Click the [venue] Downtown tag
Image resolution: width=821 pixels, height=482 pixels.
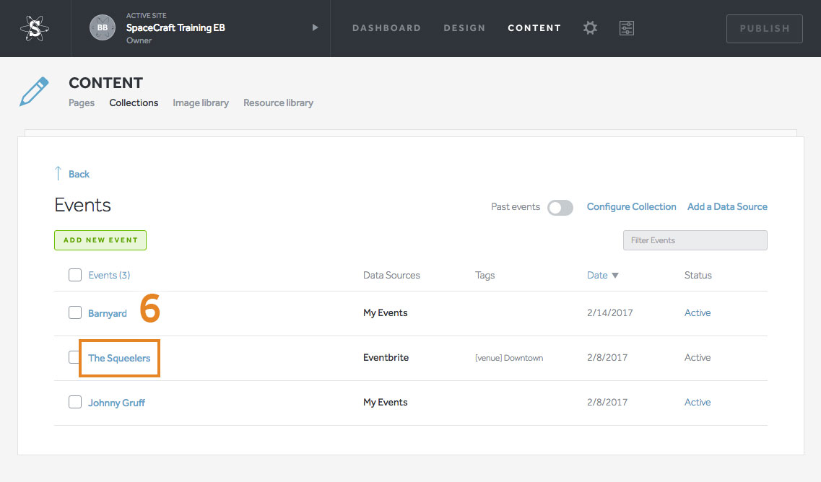click(509, 358)
